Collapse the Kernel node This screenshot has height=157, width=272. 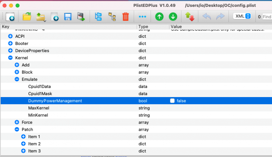[11, 58]
